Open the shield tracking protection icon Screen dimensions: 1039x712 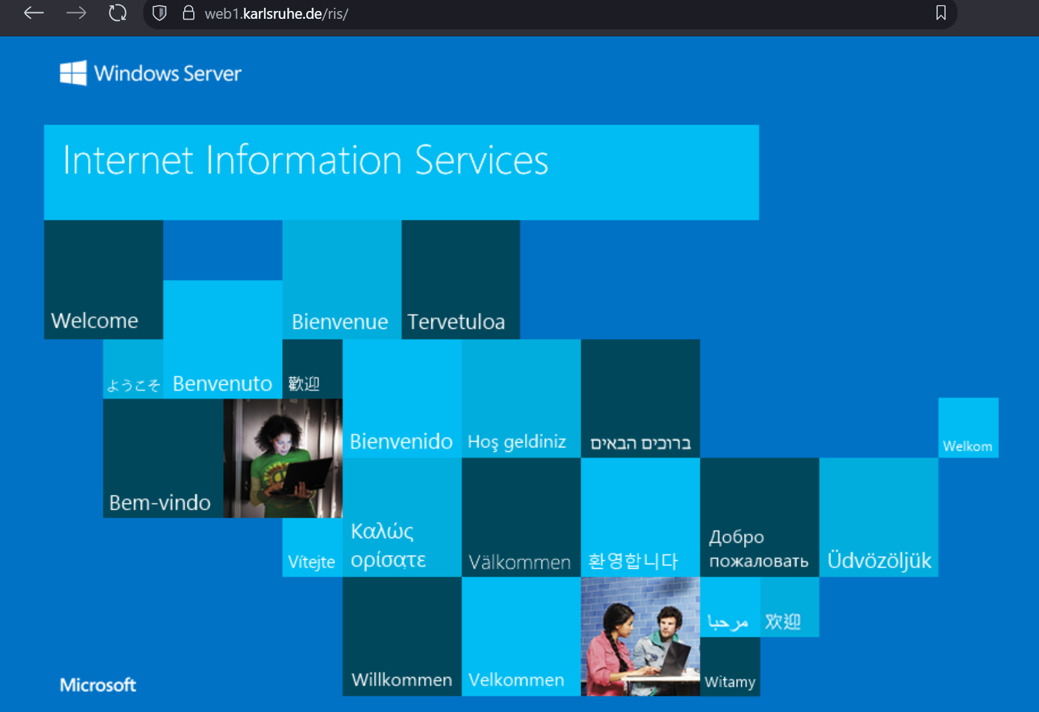[160, 13]
